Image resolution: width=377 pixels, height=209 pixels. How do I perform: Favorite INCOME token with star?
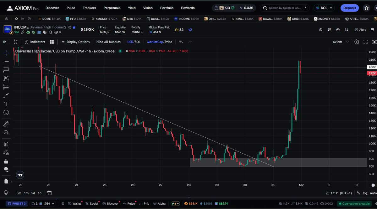point(74,27)
